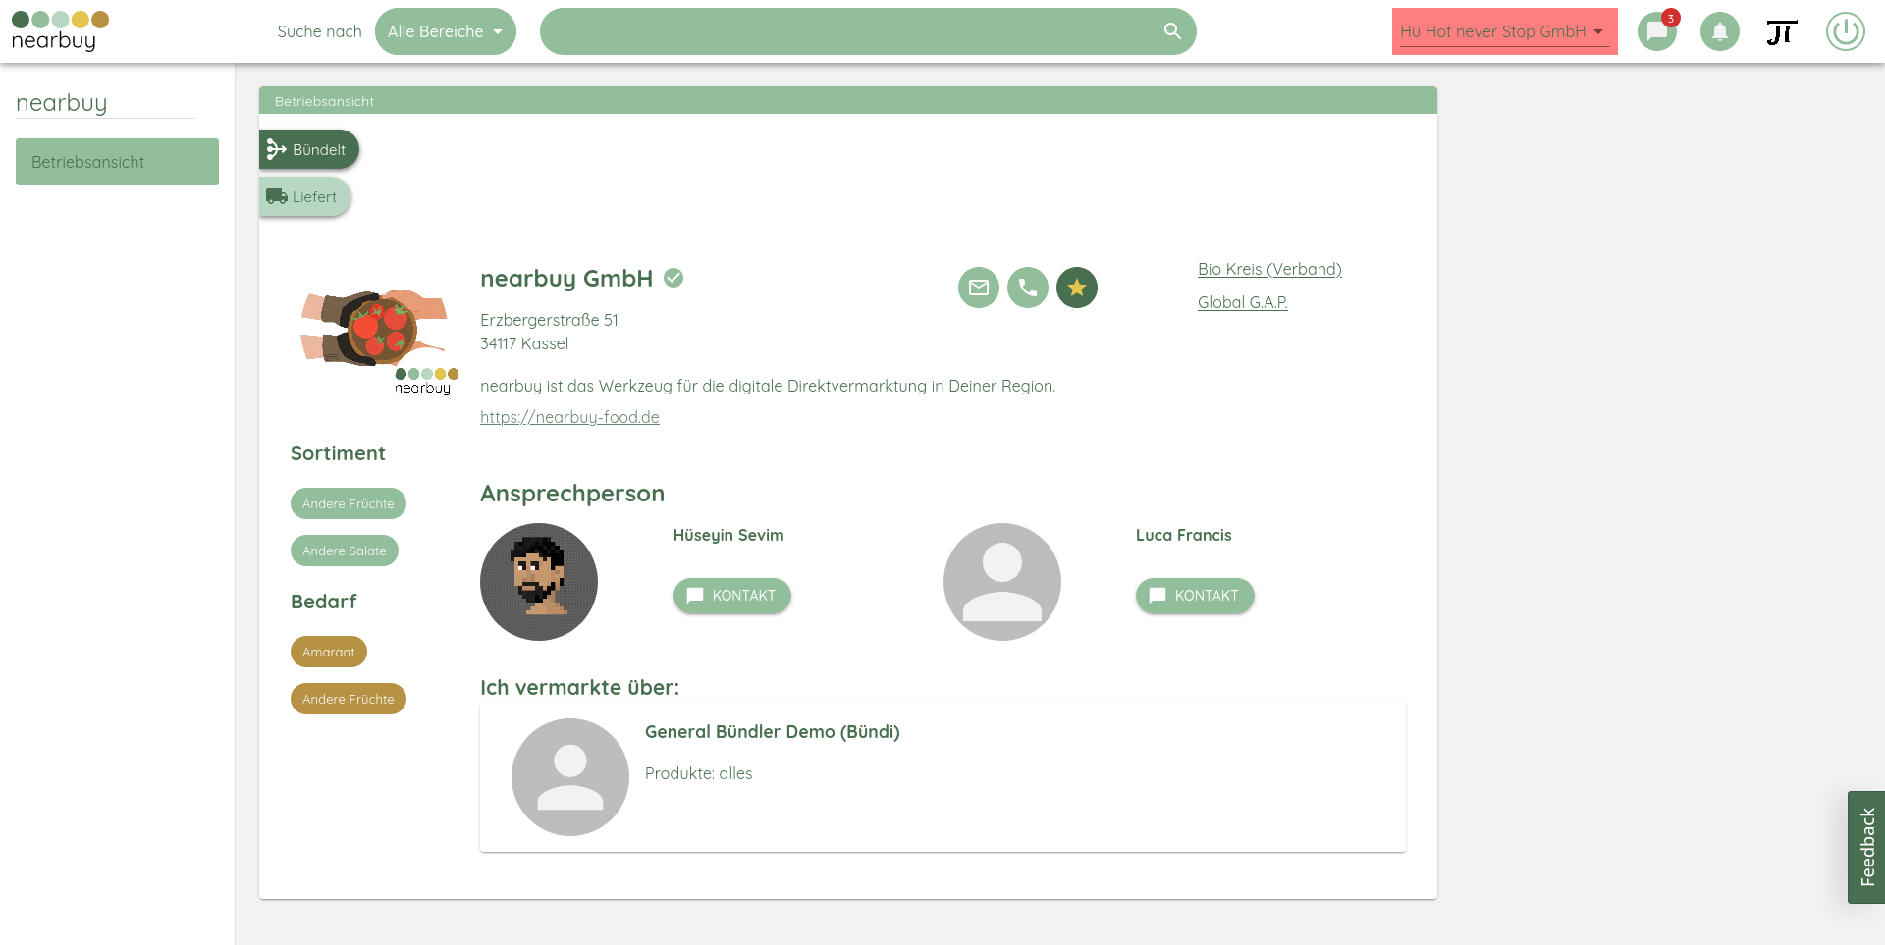Screen dimensions: 1885x945
Task: Open the Feedback side tab
Action: click(1866, 847)
